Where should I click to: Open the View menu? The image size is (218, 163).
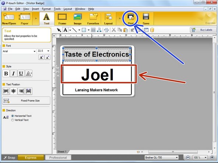(x=26, y=9)
